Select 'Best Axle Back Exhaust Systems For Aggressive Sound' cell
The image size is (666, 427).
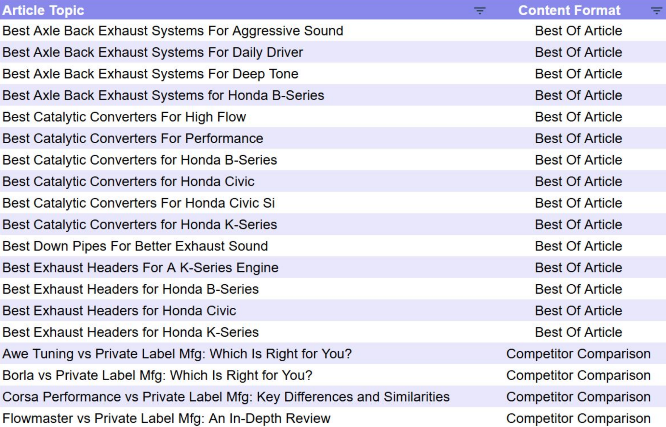(173, 31)
